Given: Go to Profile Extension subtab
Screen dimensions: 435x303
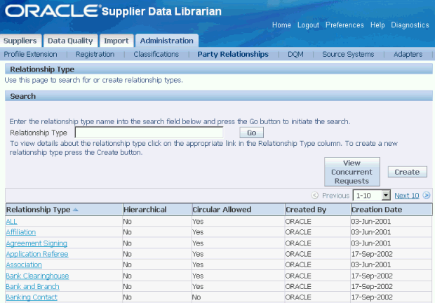Looking at the screenshot, I should coord(30,54).
